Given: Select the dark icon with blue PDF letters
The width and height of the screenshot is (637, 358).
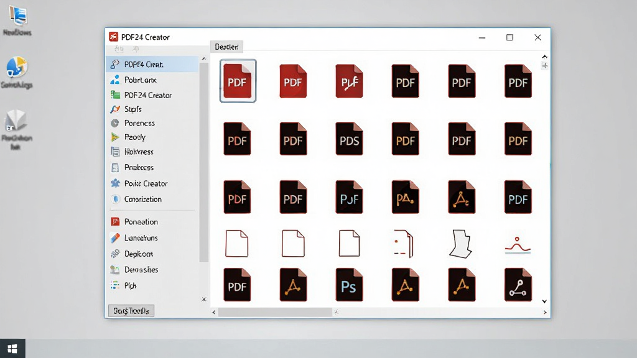Looking at the screenshot, I should 518,197.
